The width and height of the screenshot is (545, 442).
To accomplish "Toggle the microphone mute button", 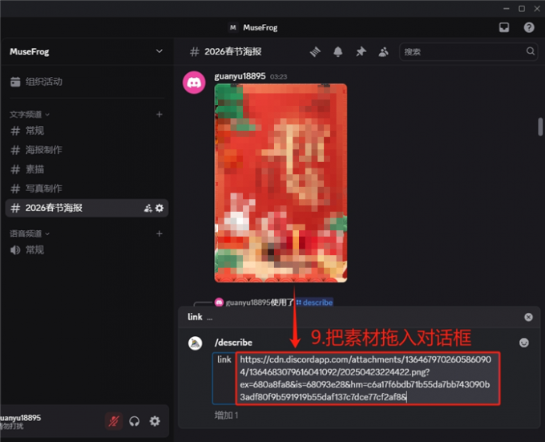I will click(114, 421).
